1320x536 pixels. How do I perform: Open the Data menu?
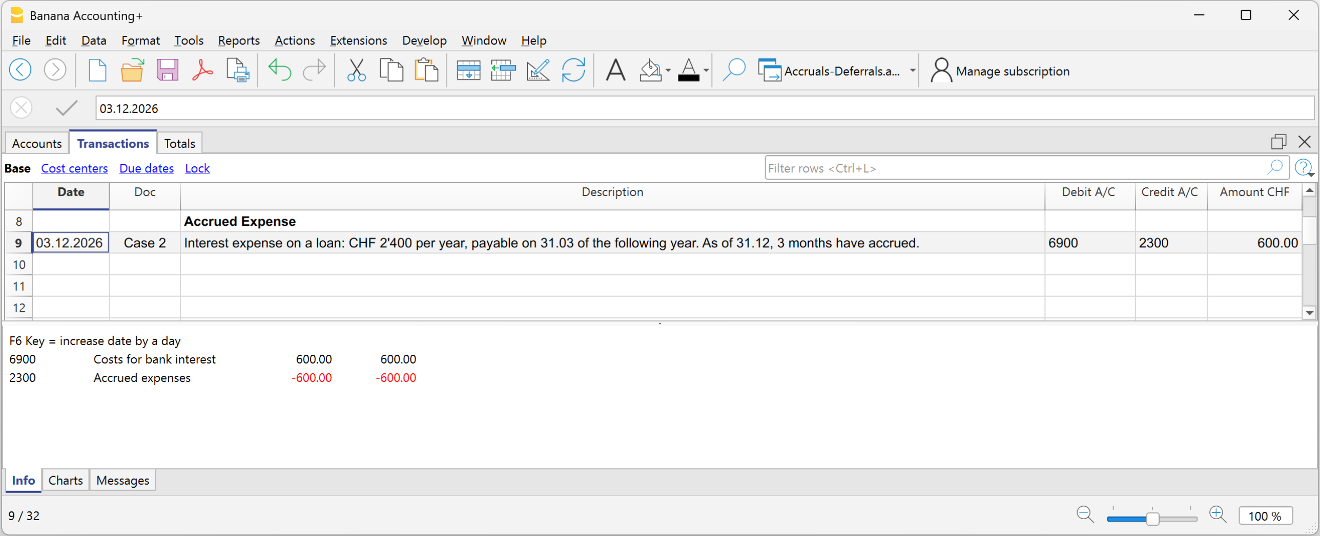pyautogui.click(x=94, y=40)
